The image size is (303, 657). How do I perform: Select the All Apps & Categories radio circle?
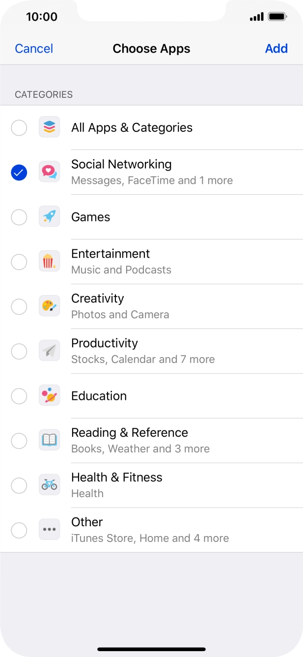click(x=19, y=128)
